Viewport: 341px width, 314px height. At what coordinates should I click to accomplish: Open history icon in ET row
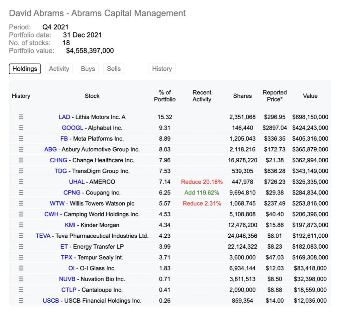click(x=21, y=246)
